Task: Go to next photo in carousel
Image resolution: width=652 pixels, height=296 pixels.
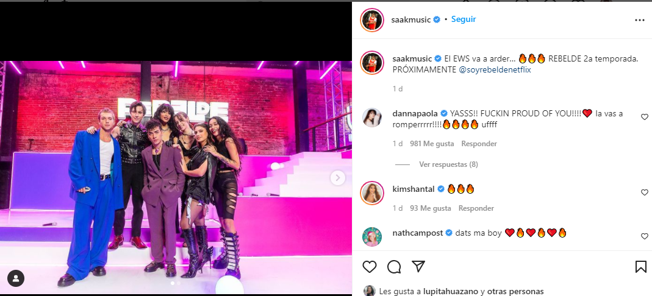Action: pos(338,178)
